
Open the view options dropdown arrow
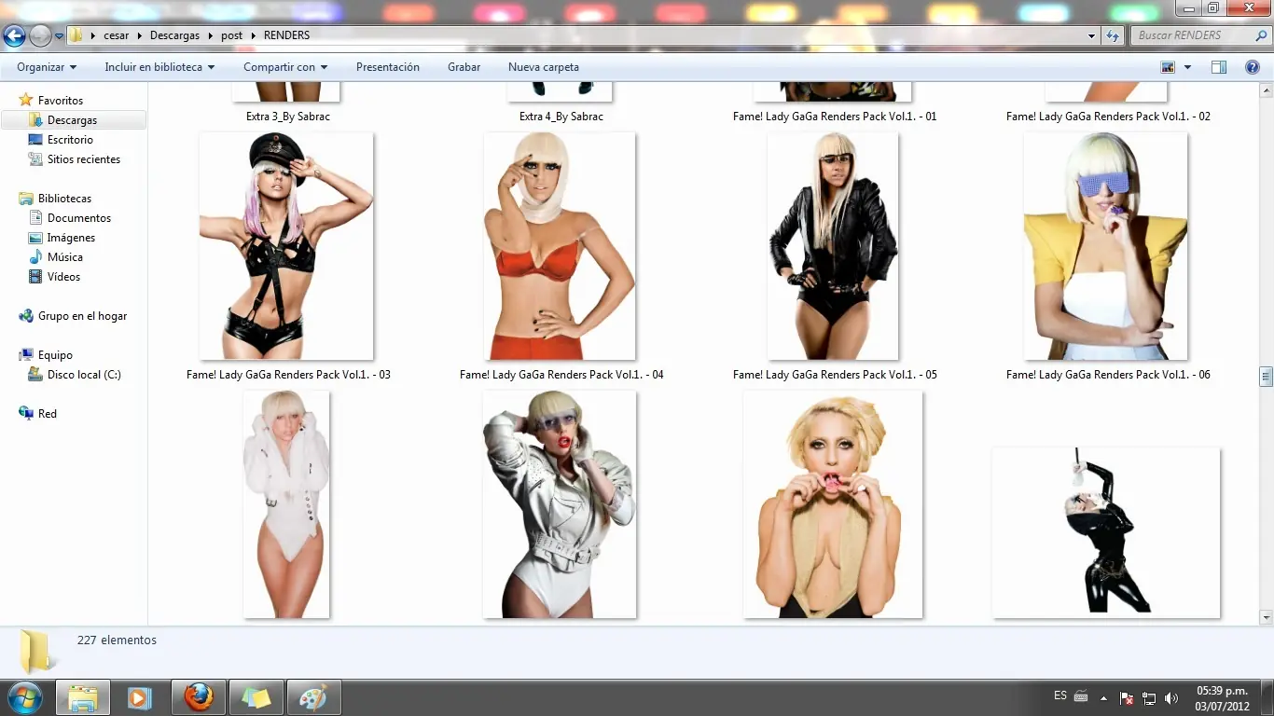(1187, 67)
